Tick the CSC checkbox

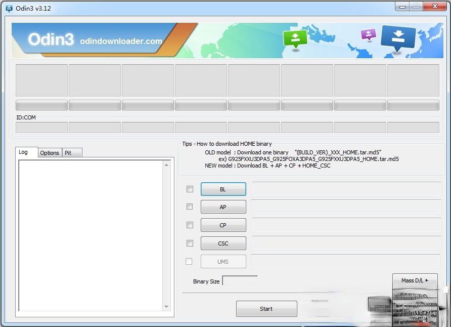(190, 243)
